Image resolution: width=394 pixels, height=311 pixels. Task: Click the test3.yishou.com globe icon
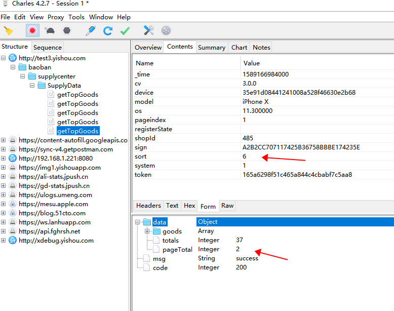[x=13, y=58]
